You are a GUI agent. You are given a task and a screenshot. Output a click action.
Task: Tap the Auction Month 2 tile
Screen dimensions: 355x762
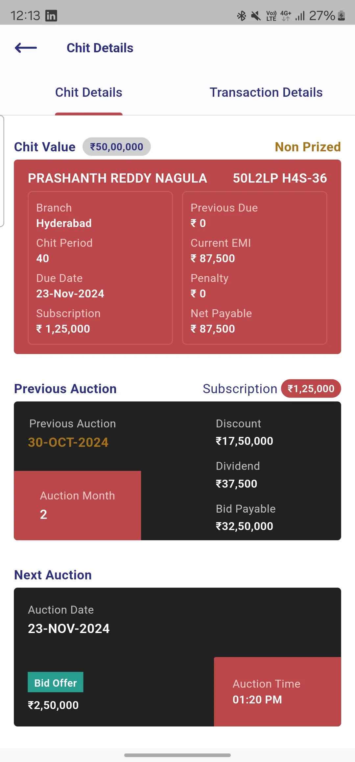click(x=78, y=505)
